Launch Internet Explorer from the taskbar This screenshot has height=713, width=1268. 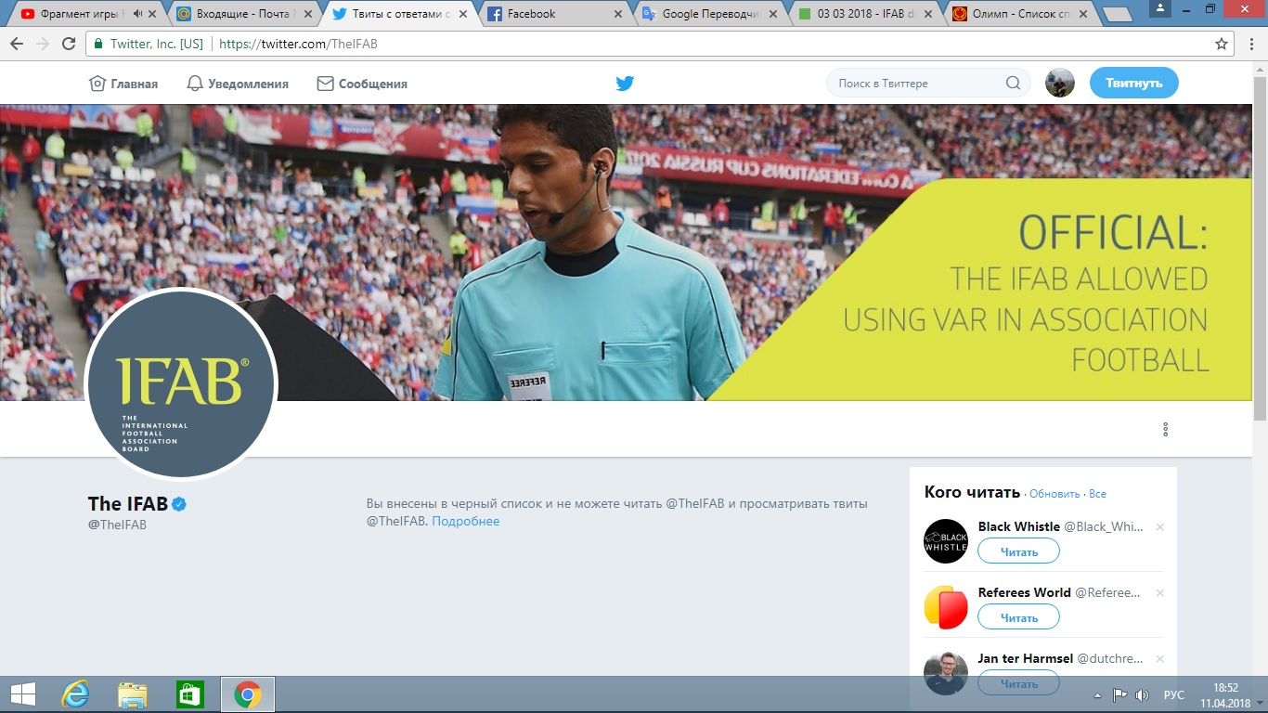[75, 694]
